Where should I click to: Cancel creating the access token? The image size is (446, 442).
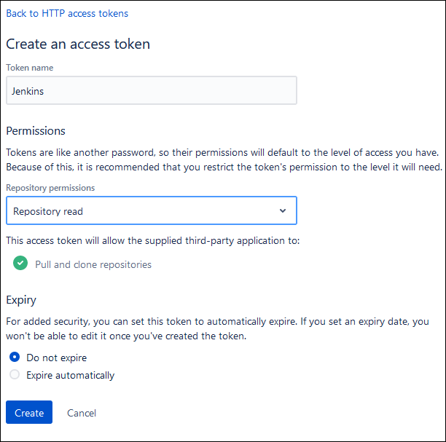(82, 413)
